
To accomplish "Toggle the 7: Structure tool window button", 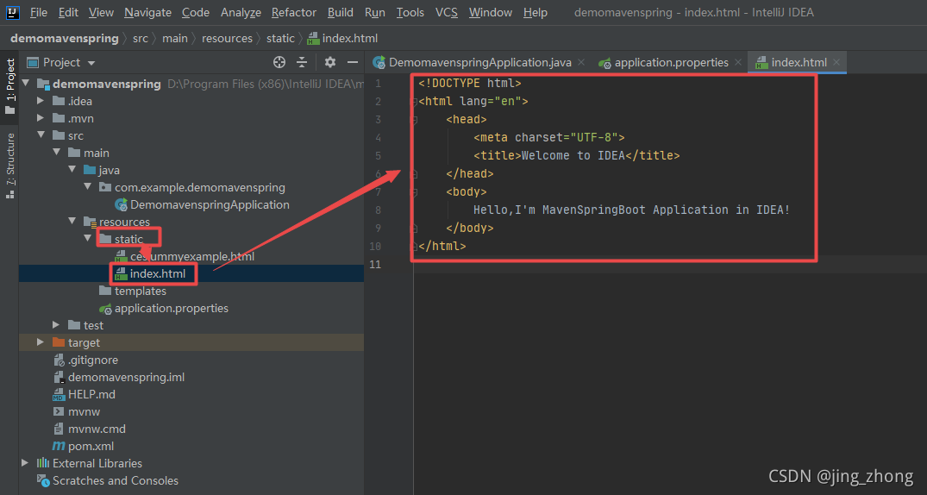I will click(x=9, y=166).
